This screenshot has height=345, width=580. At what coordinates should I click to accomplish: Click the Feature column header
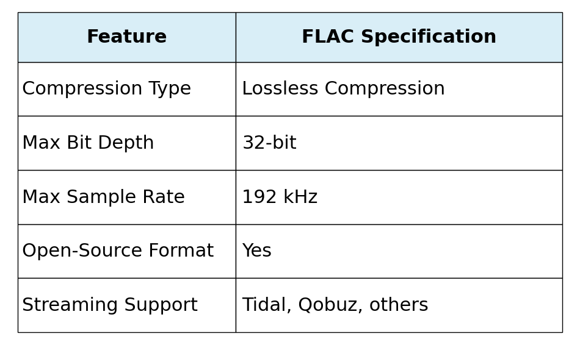[126, 37]
